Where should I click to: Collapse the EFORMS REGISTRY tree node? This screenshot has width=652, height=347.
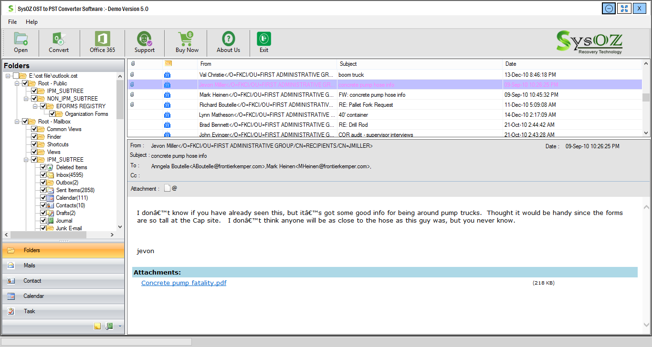point(35,106)
